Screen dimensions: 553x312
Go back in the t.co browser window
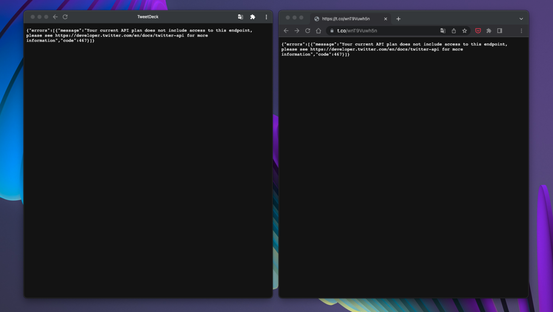click(x=286, y=31)
